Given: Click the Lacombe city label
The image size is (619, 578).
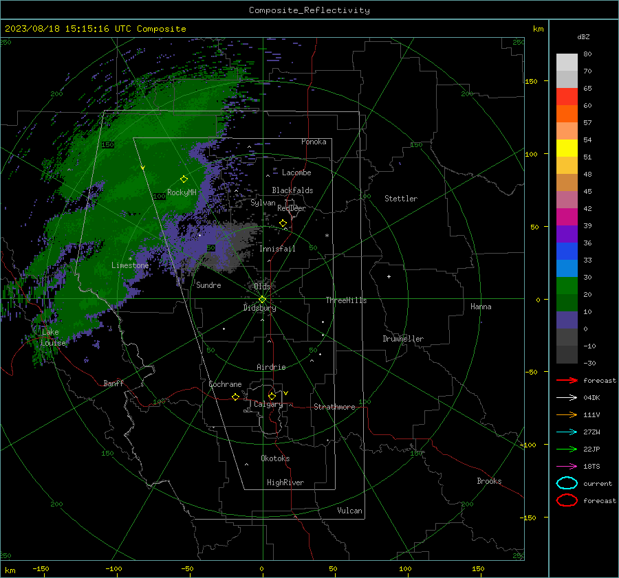Looking at the screenshot, I should (x=296, y=173).
